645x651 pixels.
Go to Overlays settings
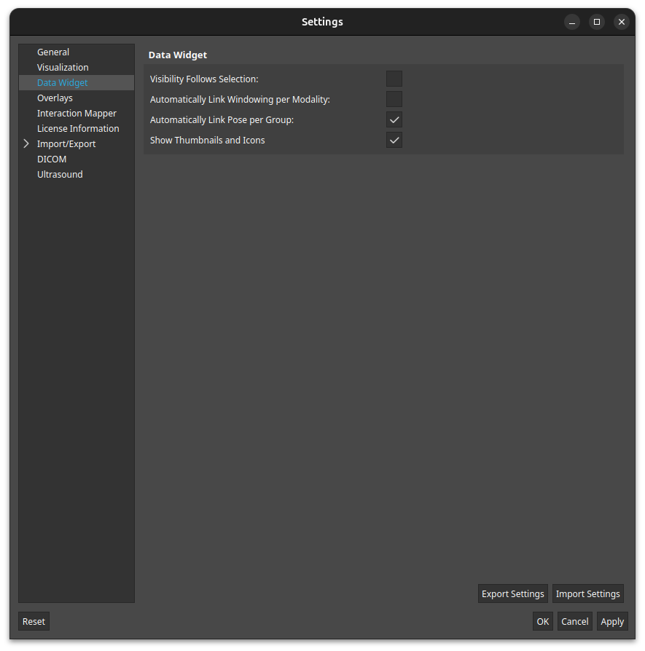77,98
